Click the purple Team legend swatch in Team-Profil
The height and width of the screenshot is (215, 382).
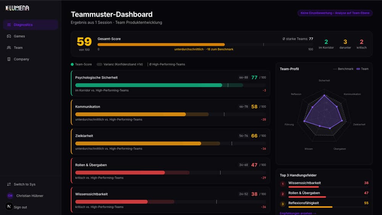tap(358, 69)
